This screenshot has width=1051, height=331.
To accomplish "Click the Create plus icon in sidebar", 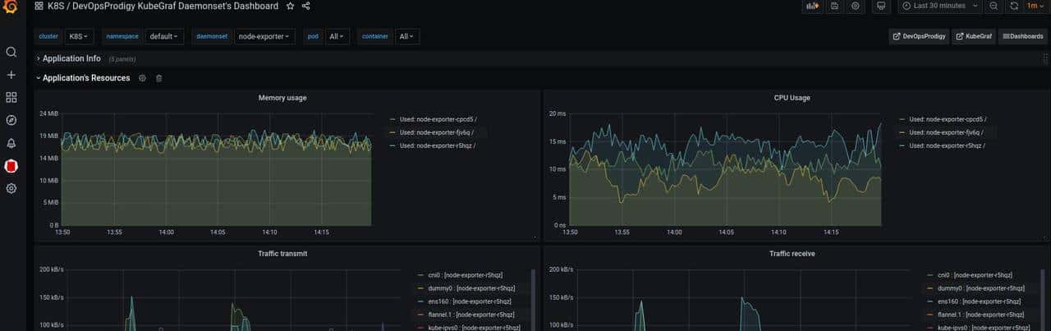I will coord(11,75).
